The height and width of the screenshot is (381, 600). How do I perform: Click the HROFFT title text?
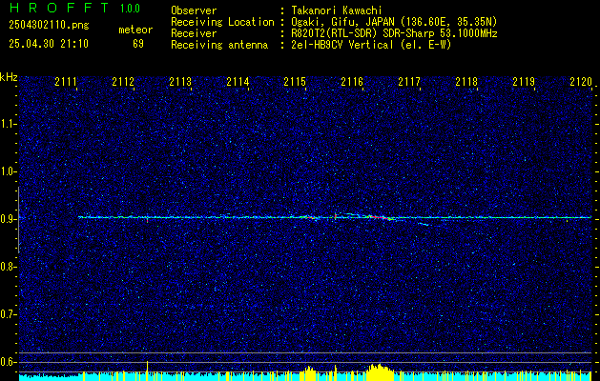pyautogui.click(x=59, y=8)
